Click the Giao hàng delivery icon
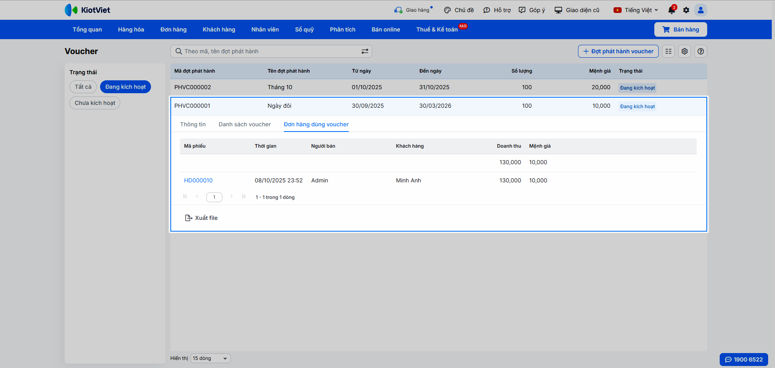The image size is (775, 368). point(398,10)
